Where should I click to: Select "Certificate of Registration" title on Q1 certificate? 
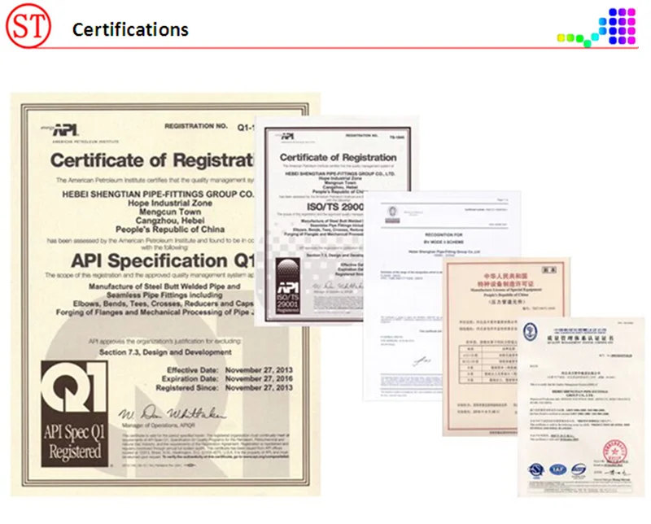click(152, 160)
